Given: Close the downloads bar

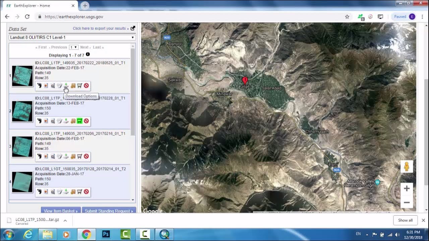Looking at the screenshot, I should coord(423,220).
